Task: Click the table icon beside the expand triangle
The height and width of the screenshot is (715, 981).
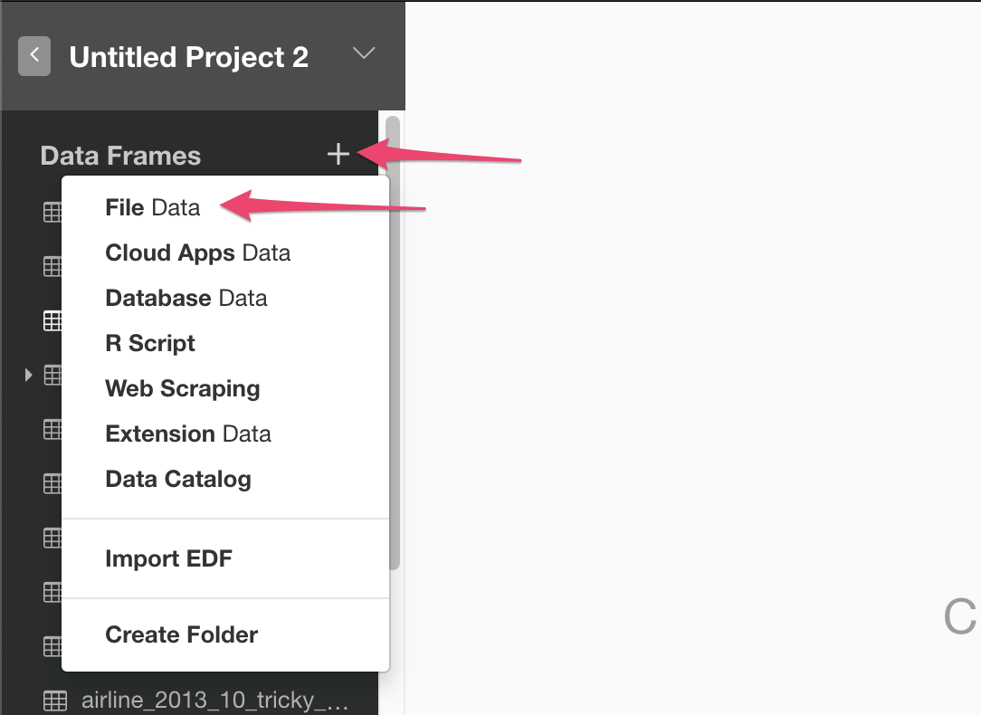Action: click(x=52, y=375)
